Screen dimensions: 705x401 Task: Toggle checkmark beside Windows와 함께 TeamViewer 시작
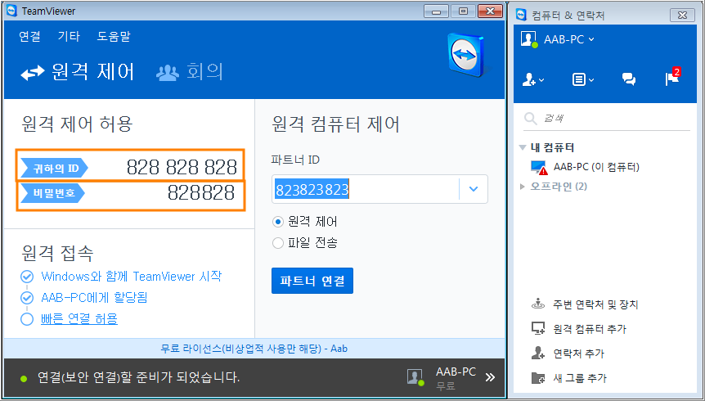coord(27,277)
